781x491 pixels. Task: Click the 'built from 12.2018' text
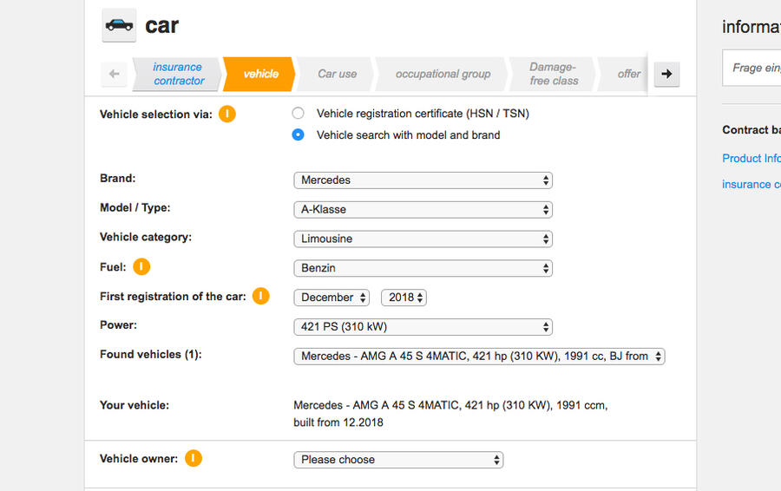[338, 422]
